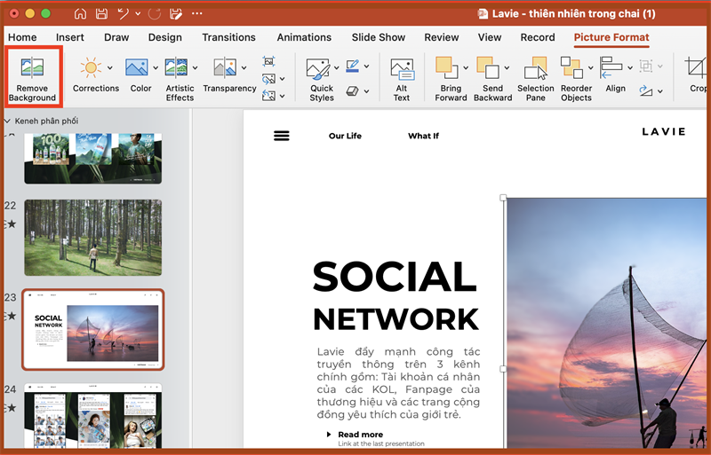Viewport: 711px width, 455px height.
Task: Switch to the Insert tab
Action: click(70, 37)
